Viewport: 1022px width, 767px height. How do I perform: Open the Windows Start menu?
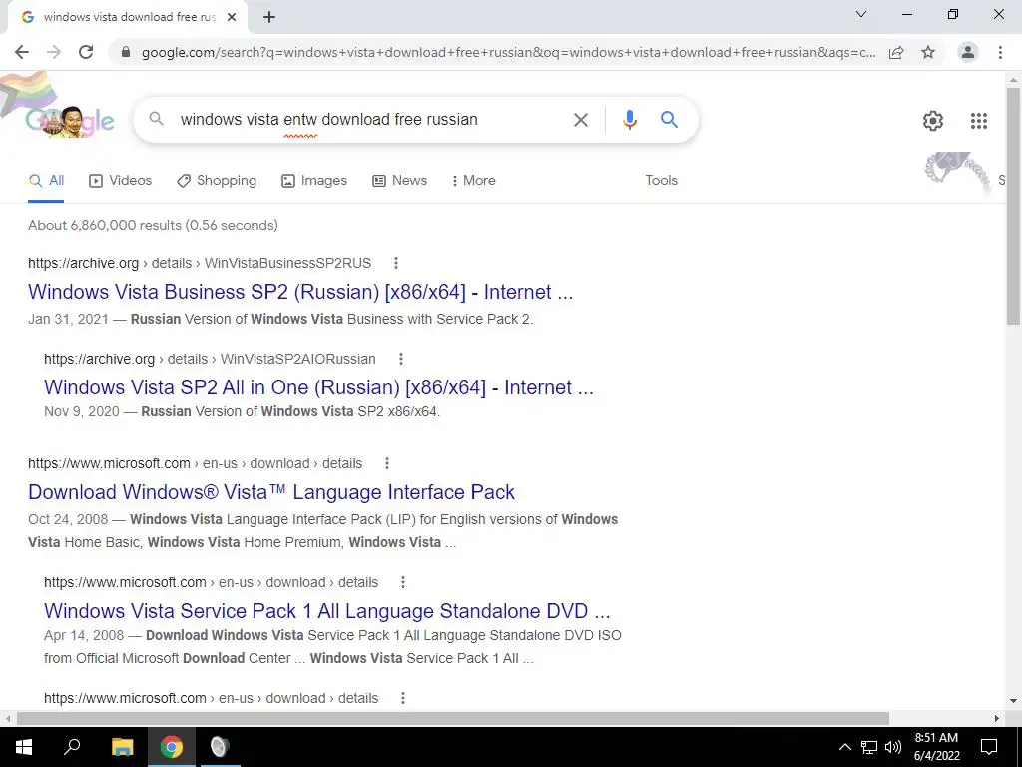click(x=24, y=747)
